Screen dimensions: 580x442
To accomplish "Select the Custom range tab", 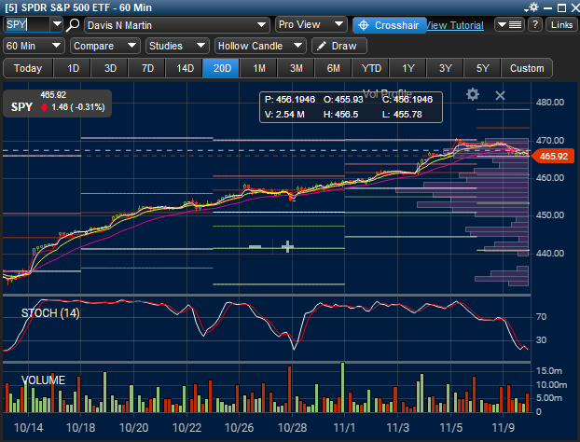I will click(x=527, y=68).
